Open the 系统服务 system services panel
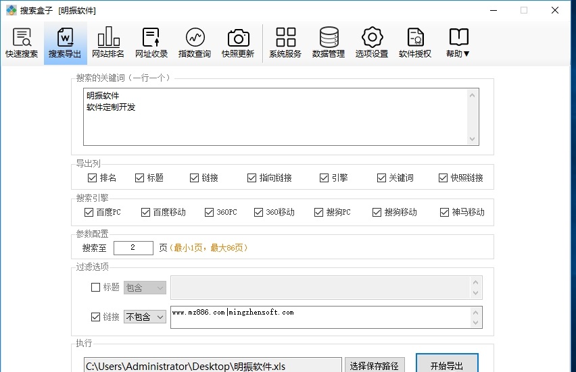The image size is (576, 372). (285, 43)
